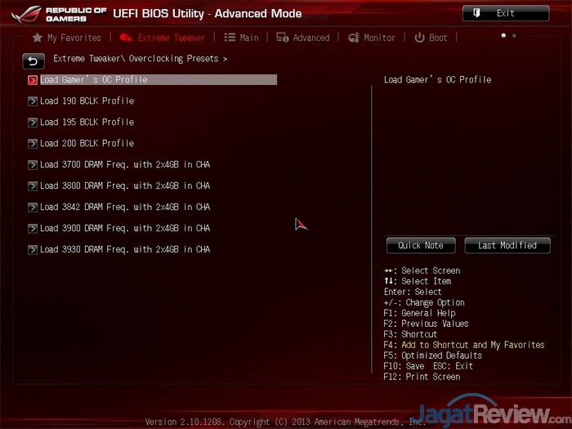Image resolution: width=572 pixels, height=429 pixels.
Task: Click arrow icon beside Load 190 BCLK Profile
Action: click(x=33, y=101)
